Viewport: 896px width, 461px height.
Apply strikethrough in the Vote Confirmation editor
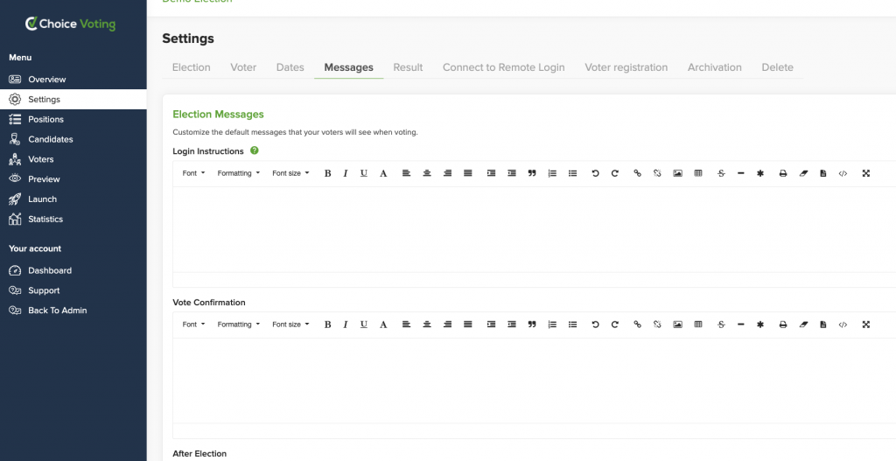(x=721, y=325)
